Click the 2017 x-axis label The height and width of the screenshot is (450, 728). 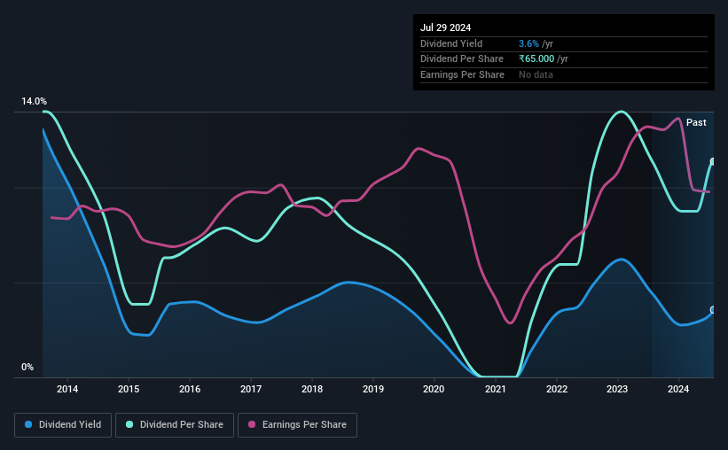251,389
